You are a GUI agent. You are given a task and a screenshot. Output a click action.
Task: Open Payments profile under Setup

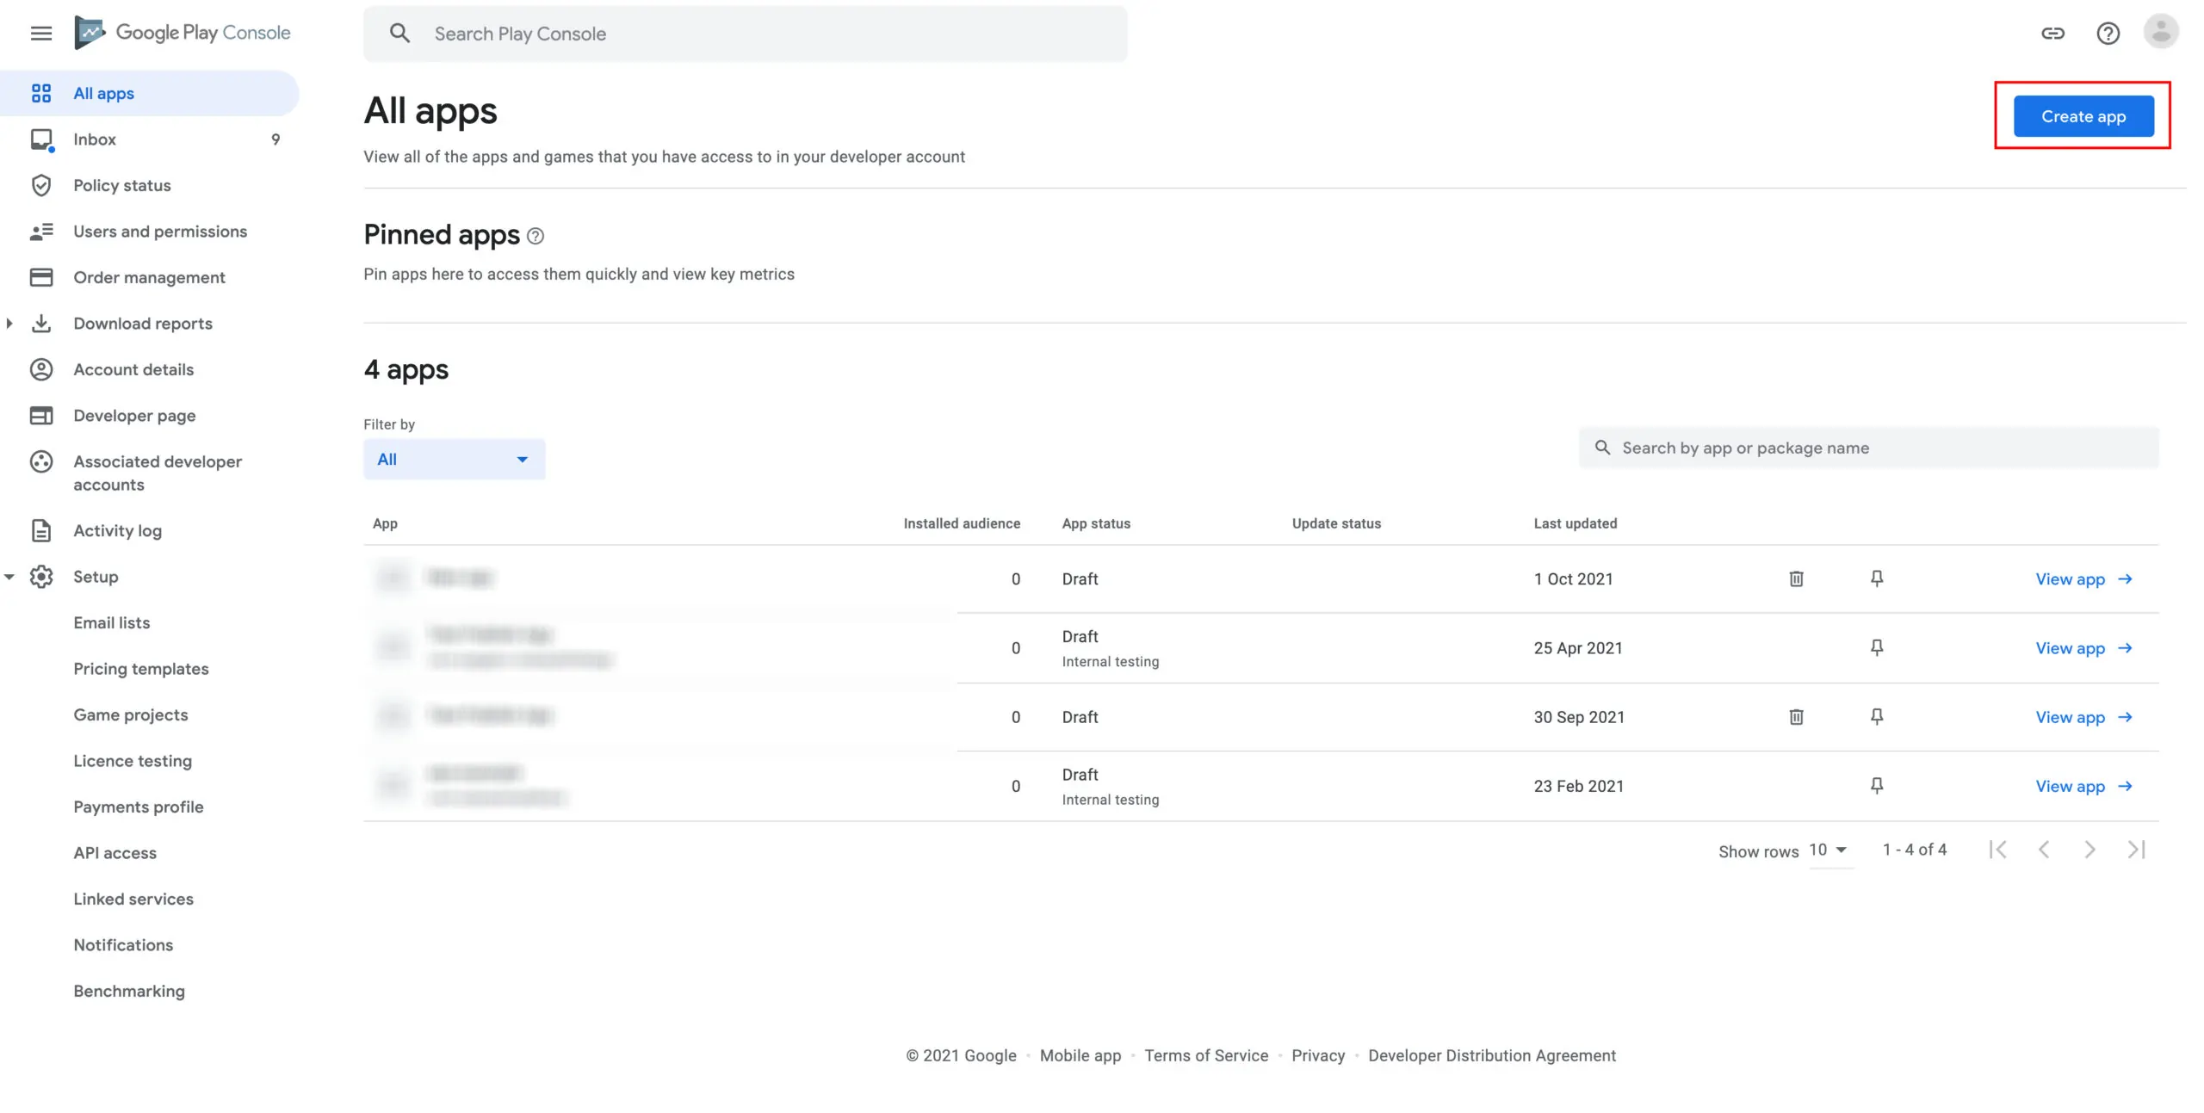(x=139, y=807)
